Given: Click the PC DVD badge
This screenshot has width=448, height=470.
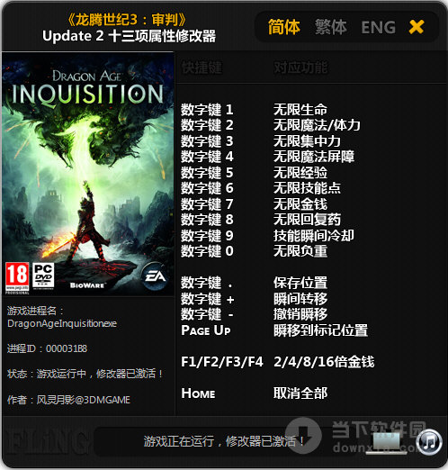Looking at the screenshot, I should click(43, 276).
